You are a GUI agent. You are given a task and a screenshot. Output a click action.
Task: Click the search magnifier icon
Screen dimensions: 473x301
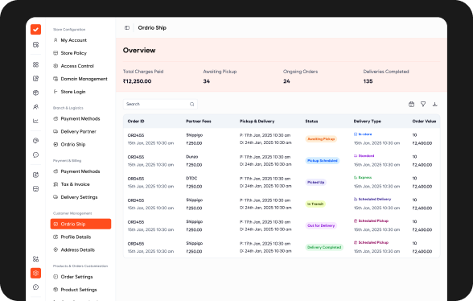191,104
